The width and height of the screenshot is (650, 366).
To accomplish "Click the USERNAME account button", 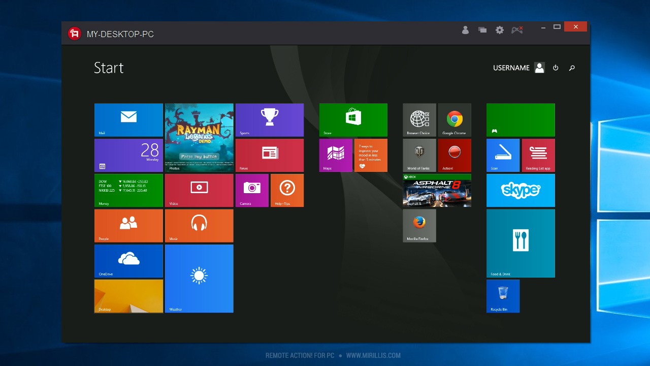I will (x=518, y=68).
